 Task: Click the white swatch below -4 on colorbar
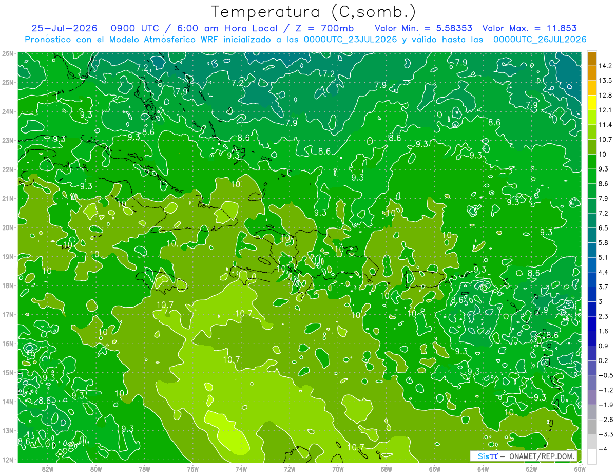tap(592, 456)
